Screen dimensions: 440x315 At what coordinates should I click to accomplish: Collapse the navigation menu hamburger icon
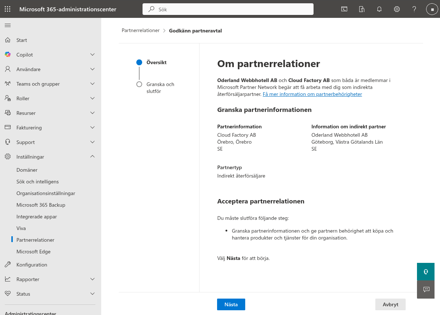(x=8, y=25)
